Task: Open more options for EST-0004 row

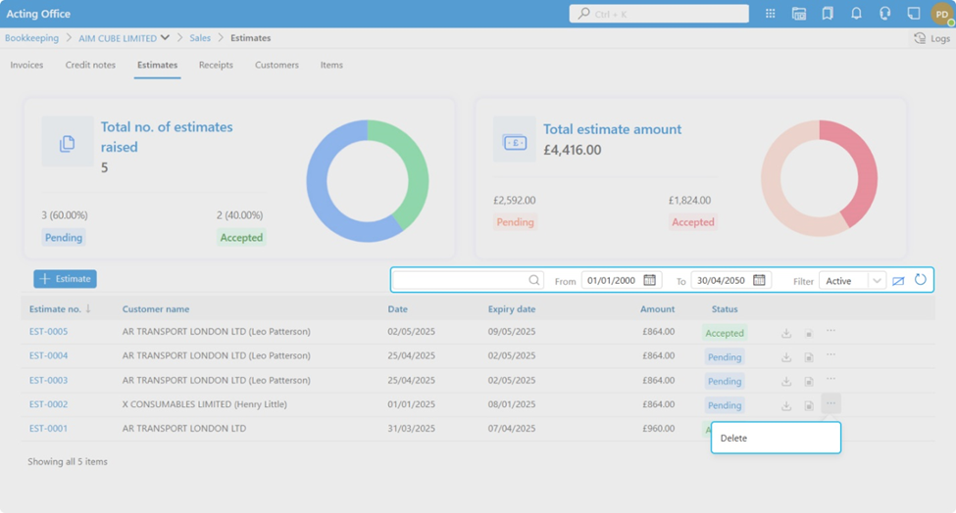Action: tap(830, 355)
